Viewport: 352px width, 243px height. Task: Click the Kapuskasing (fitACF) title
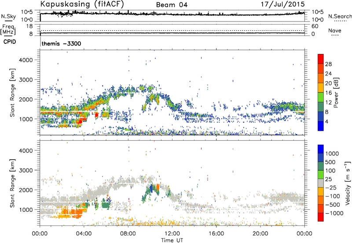click(82, 4)
